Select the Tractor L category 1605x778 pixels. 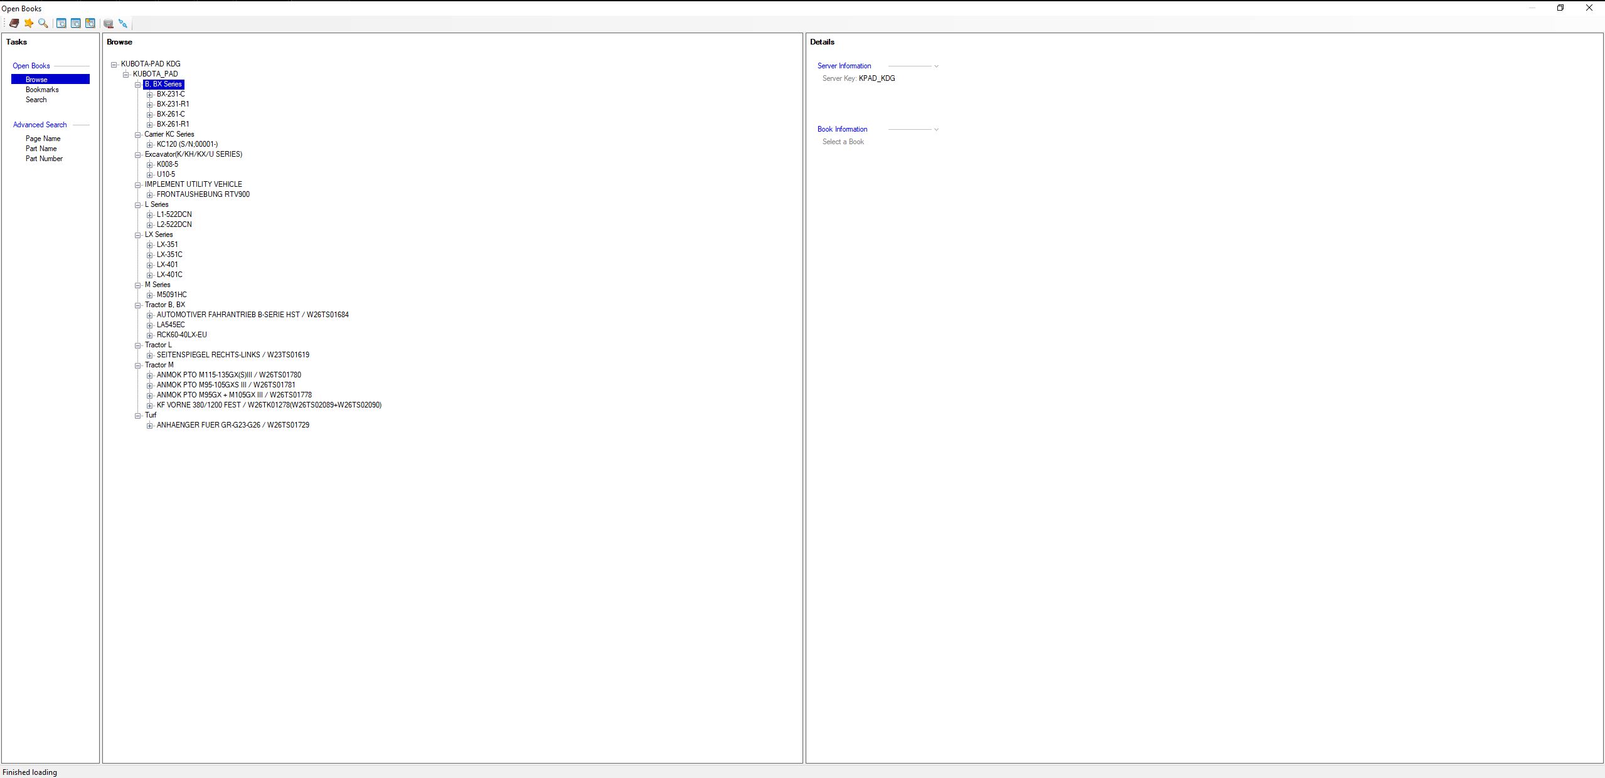pos(158,345)
